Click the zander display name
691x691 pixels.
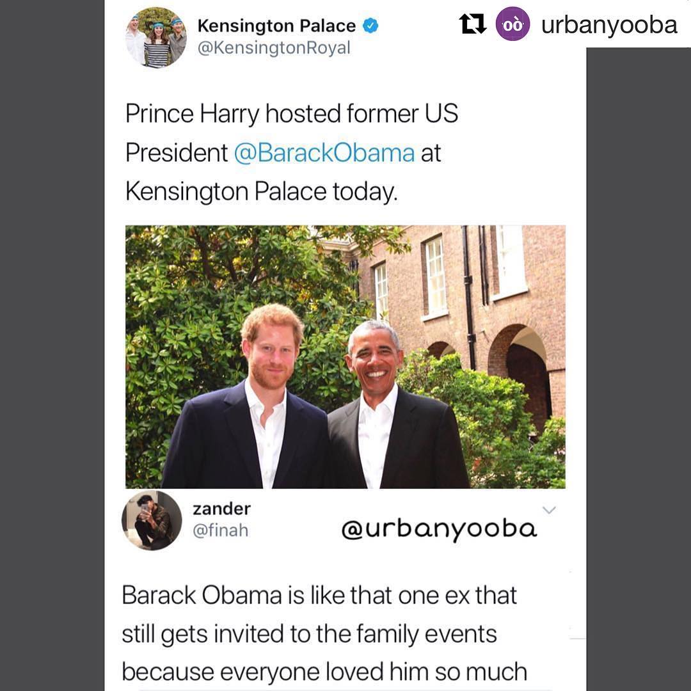(x=221, y=509)
